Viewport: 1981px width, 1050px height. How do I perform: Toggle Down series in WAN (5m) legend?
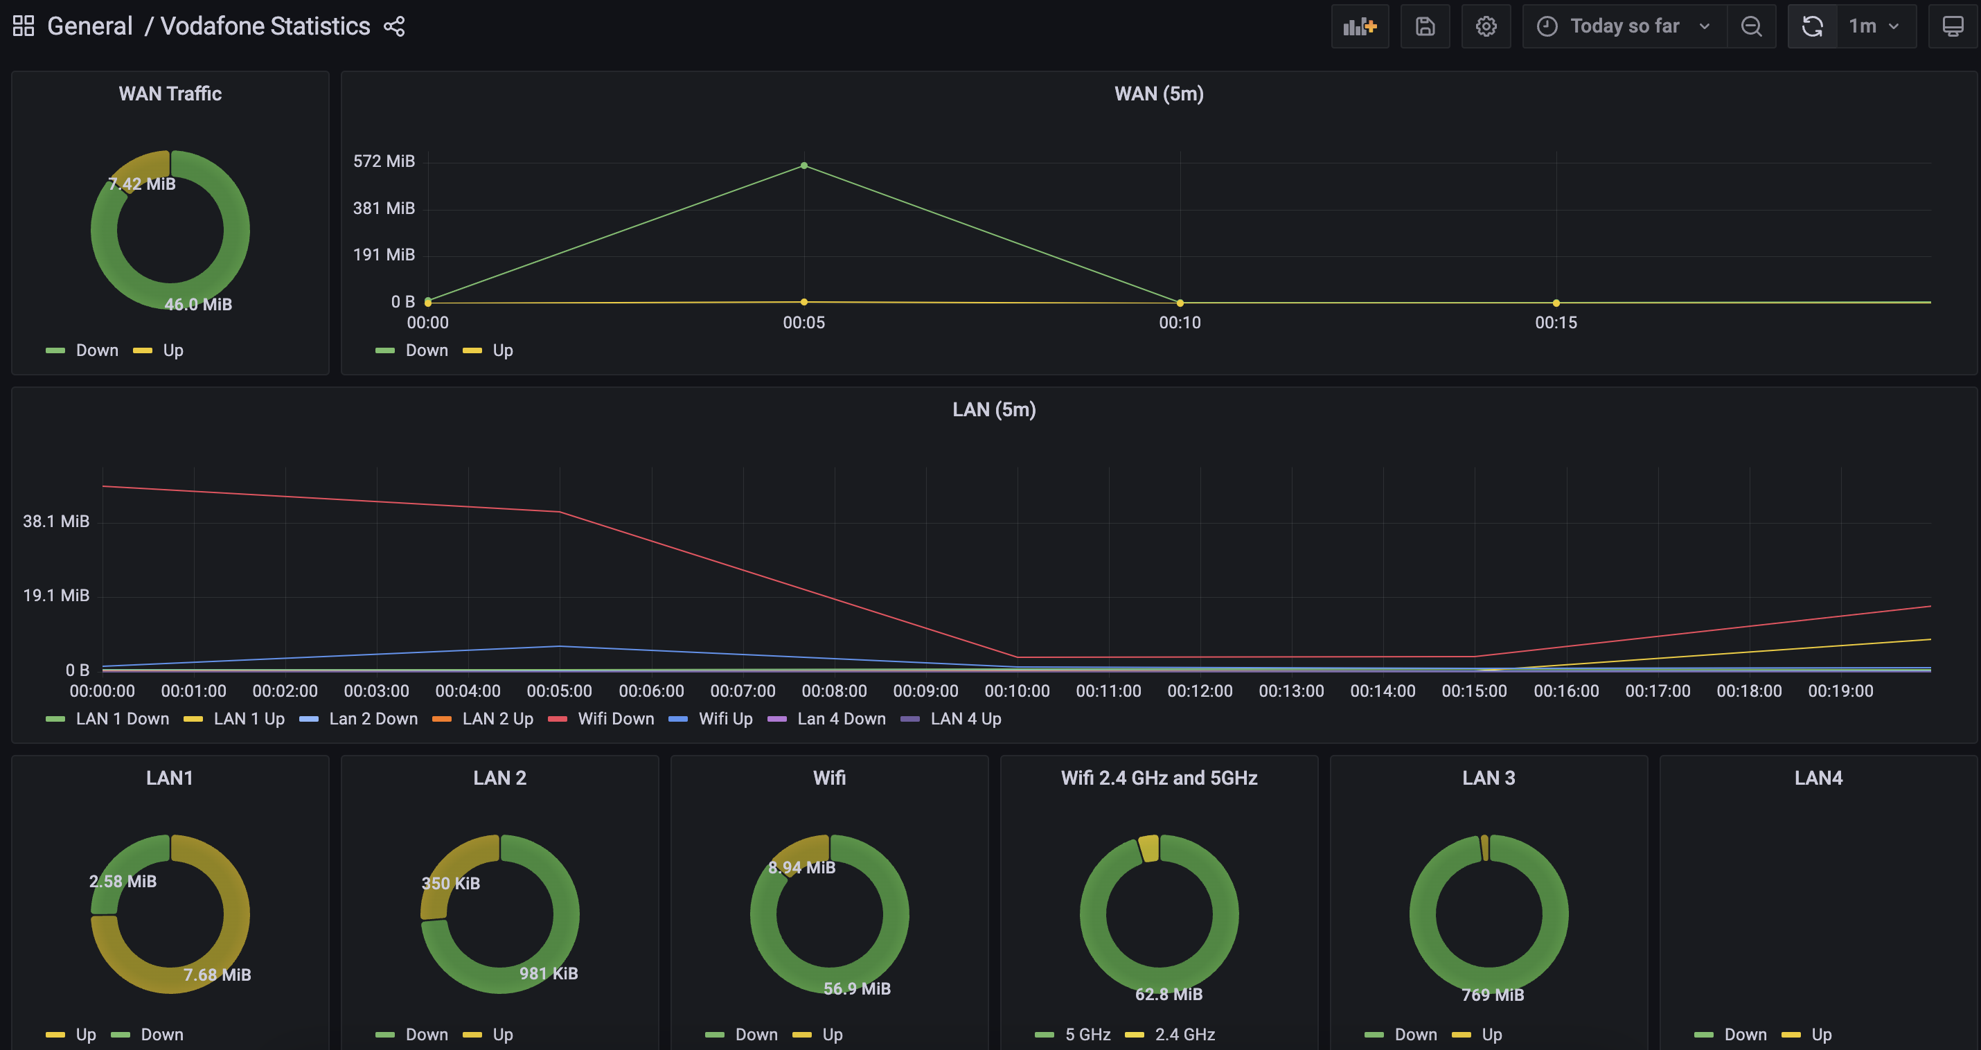[x=427, y=350]
